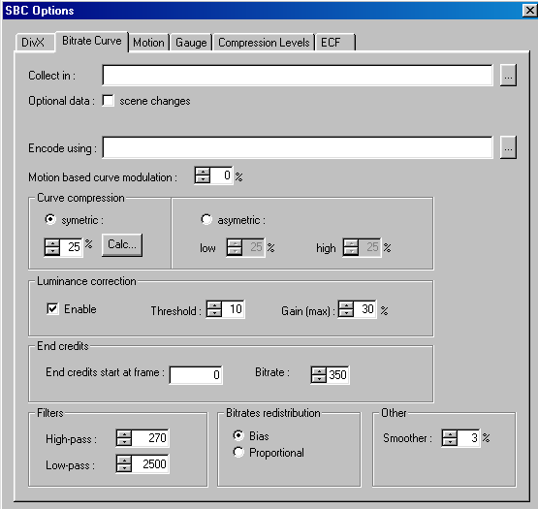
Task: Open the browse button beside Encode using
Action: [508, 147]
